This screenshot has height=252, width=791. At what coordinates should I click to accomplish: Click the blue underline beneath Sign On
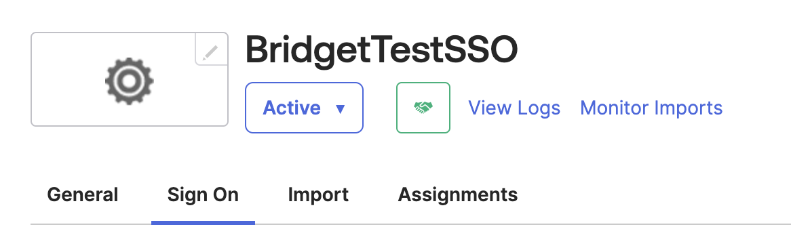click(x=203, y=222)
